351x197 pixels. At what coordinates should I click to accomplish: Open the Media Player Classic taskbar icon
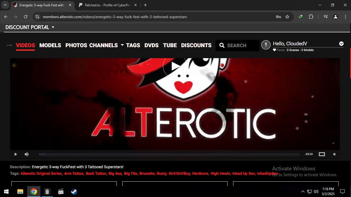(x=61, y=192)
